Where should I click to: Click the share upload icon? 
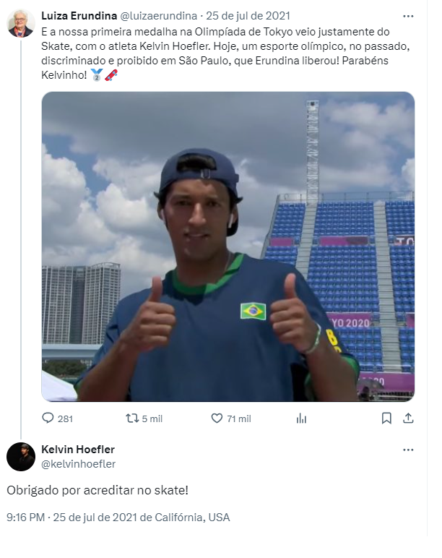(x=408, y=418)
